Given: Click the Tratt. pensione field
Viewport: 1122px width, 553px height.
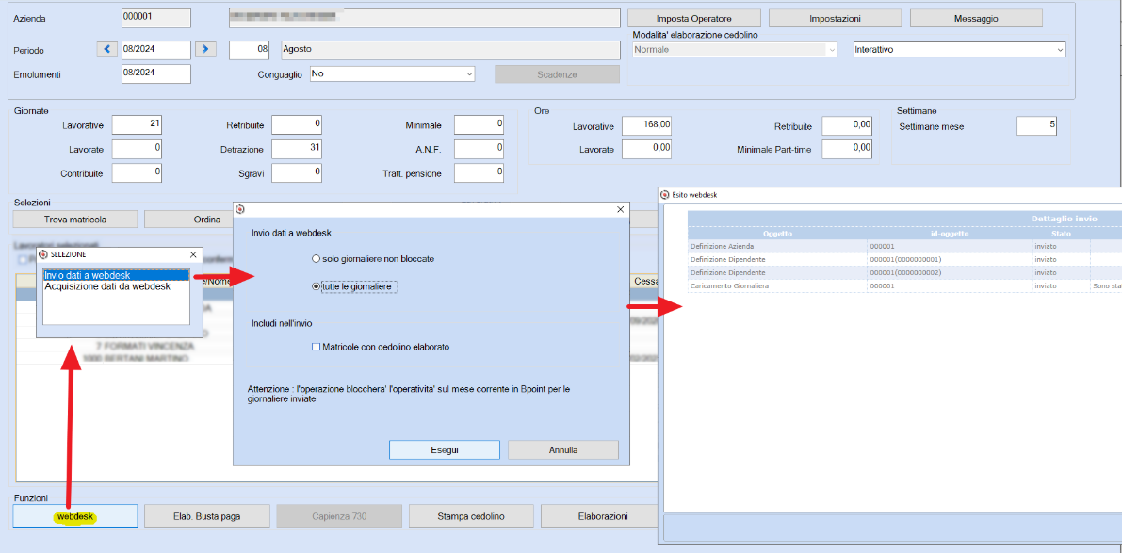Looking at the screenshot, I should (x=479, y=173).
